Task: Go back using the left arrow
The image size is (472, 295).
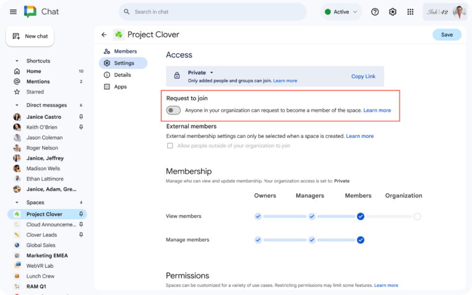Action: tap(104, 35)
